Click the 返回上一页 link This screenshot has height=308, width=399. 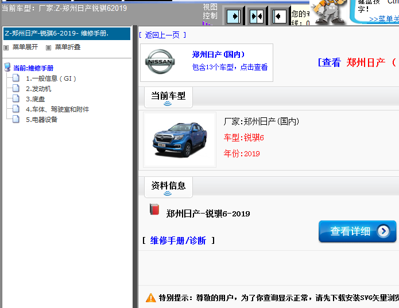pos(162,35)
